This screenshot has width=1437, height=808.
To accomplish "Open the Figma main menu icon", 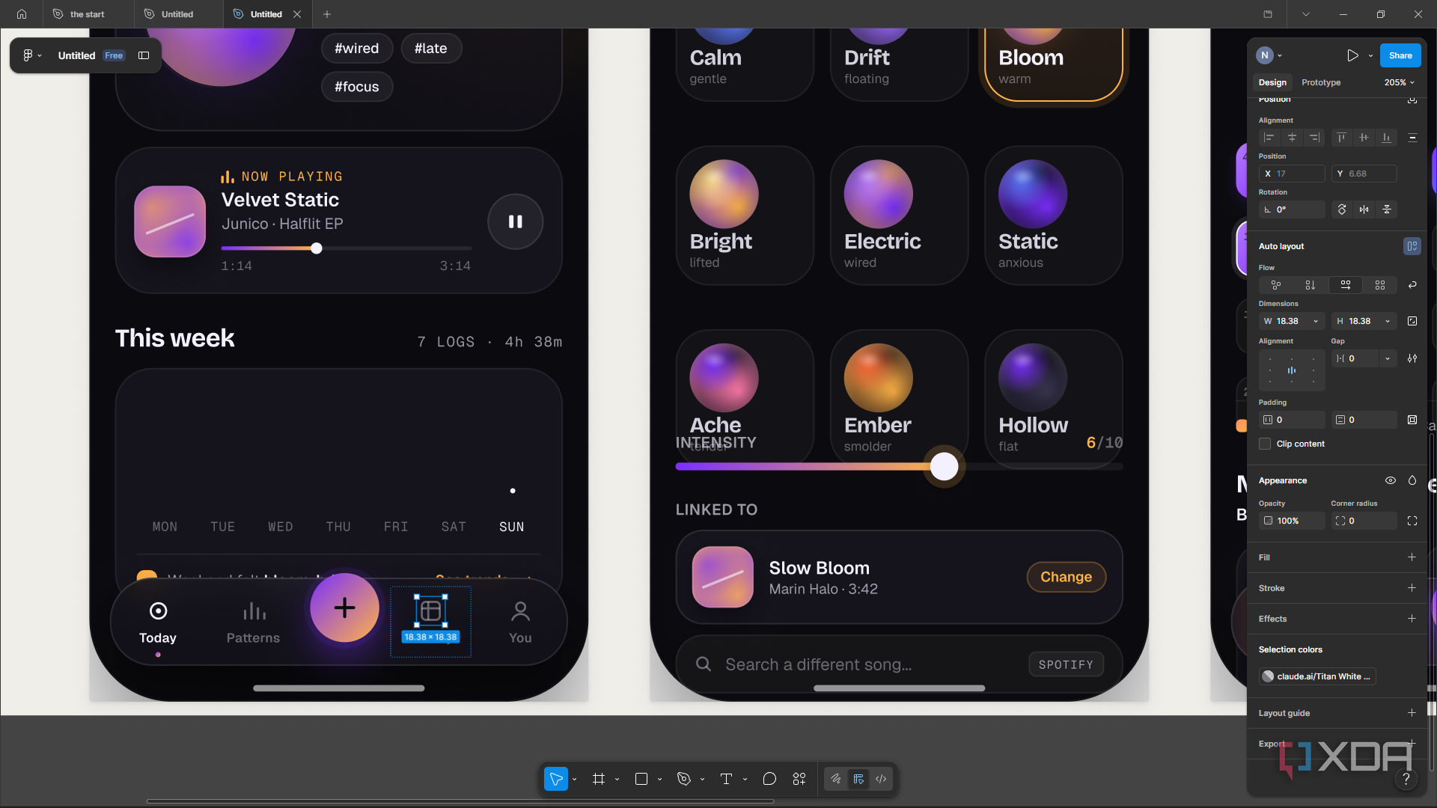I will 28,55.
